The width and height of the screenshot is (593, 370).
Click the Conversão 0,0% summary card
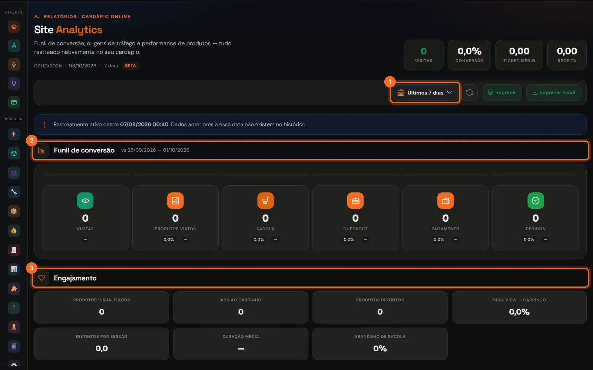pyautogui.click(x=469, y=55)
